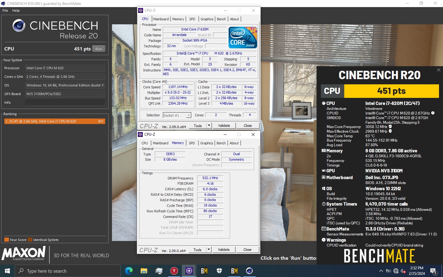Click the DRAM Frequency value 532.1 MHz

210,178
